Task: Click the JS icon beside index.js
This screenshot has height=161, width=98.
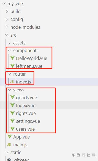Action: click(12, 82)
